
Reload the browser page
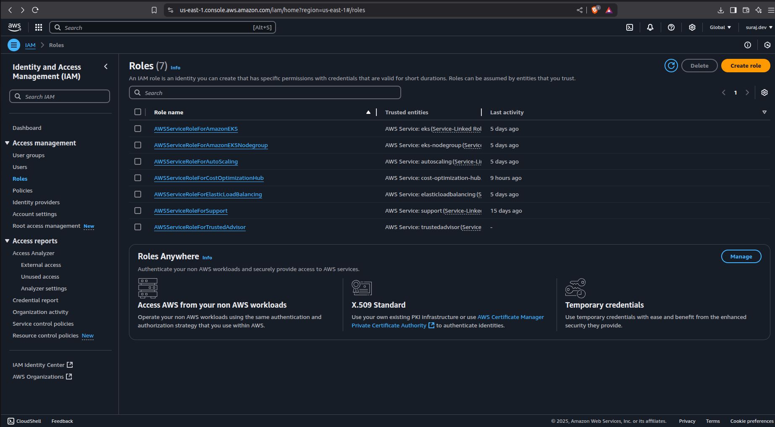click(x=35, y=10)
